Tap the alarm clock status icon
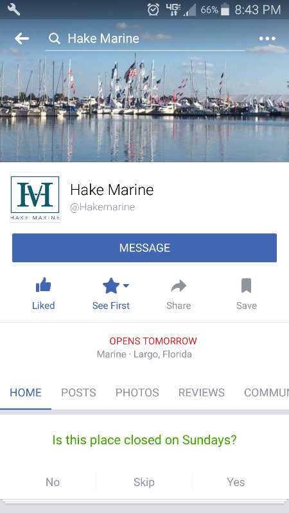The width and height of the screenshot is (289, 513). click(x=153, y=10)
